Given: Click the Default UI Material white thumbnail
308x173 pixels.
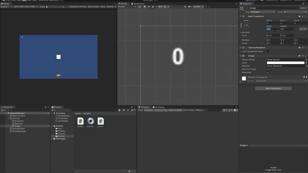Looking at the screenshot, I should click(x=244, y=78).
